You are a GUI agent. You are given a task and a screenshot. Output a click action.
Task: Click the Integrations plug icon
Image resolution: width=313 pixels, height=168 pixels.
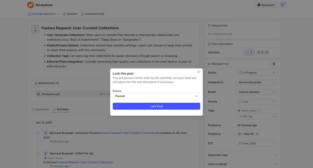[209, 25]
